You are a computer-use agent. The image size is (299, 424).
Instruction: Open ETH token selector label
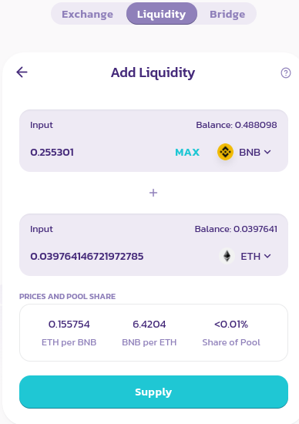(x=250, y=257)
